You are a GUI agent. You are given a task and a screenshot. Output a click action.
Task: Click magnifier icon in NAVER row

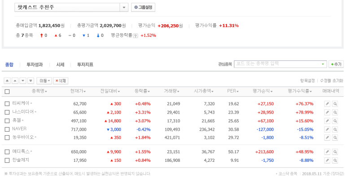pos(335,129)
